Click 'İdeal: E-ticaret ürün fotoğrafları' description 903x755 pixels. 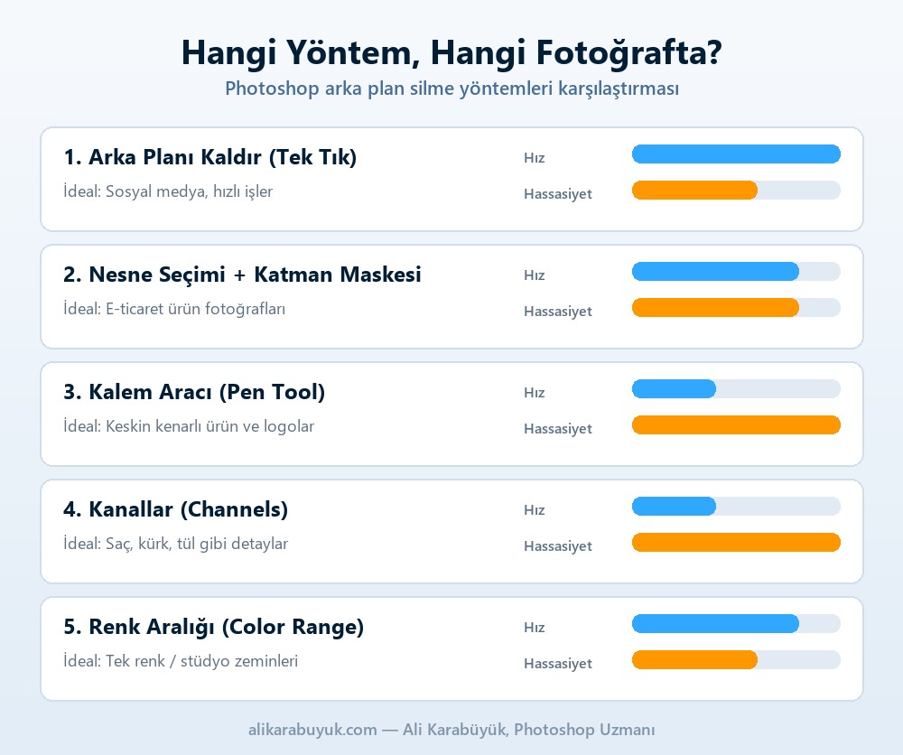pos(174,309)
